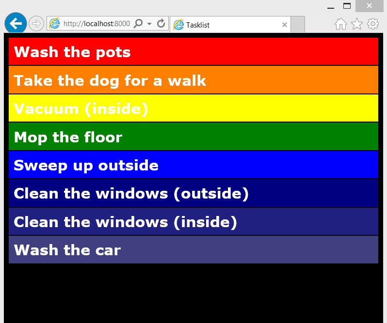387x323 pixels.
Task: Click the green "Mop the floor" item
Action: [193, 137]
